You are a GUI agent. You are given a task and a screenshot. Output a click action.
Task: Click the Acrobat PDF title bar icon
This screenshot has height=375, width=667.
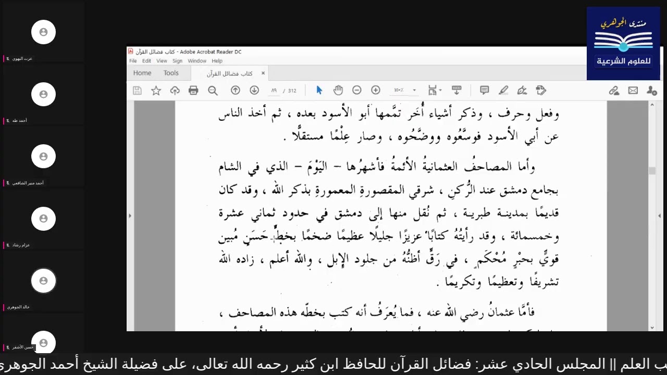[131, 52]
